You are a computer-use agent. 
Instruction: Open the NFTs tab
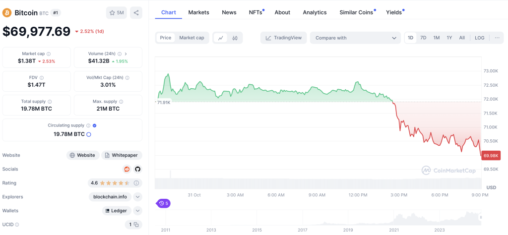tap(256, 12)
